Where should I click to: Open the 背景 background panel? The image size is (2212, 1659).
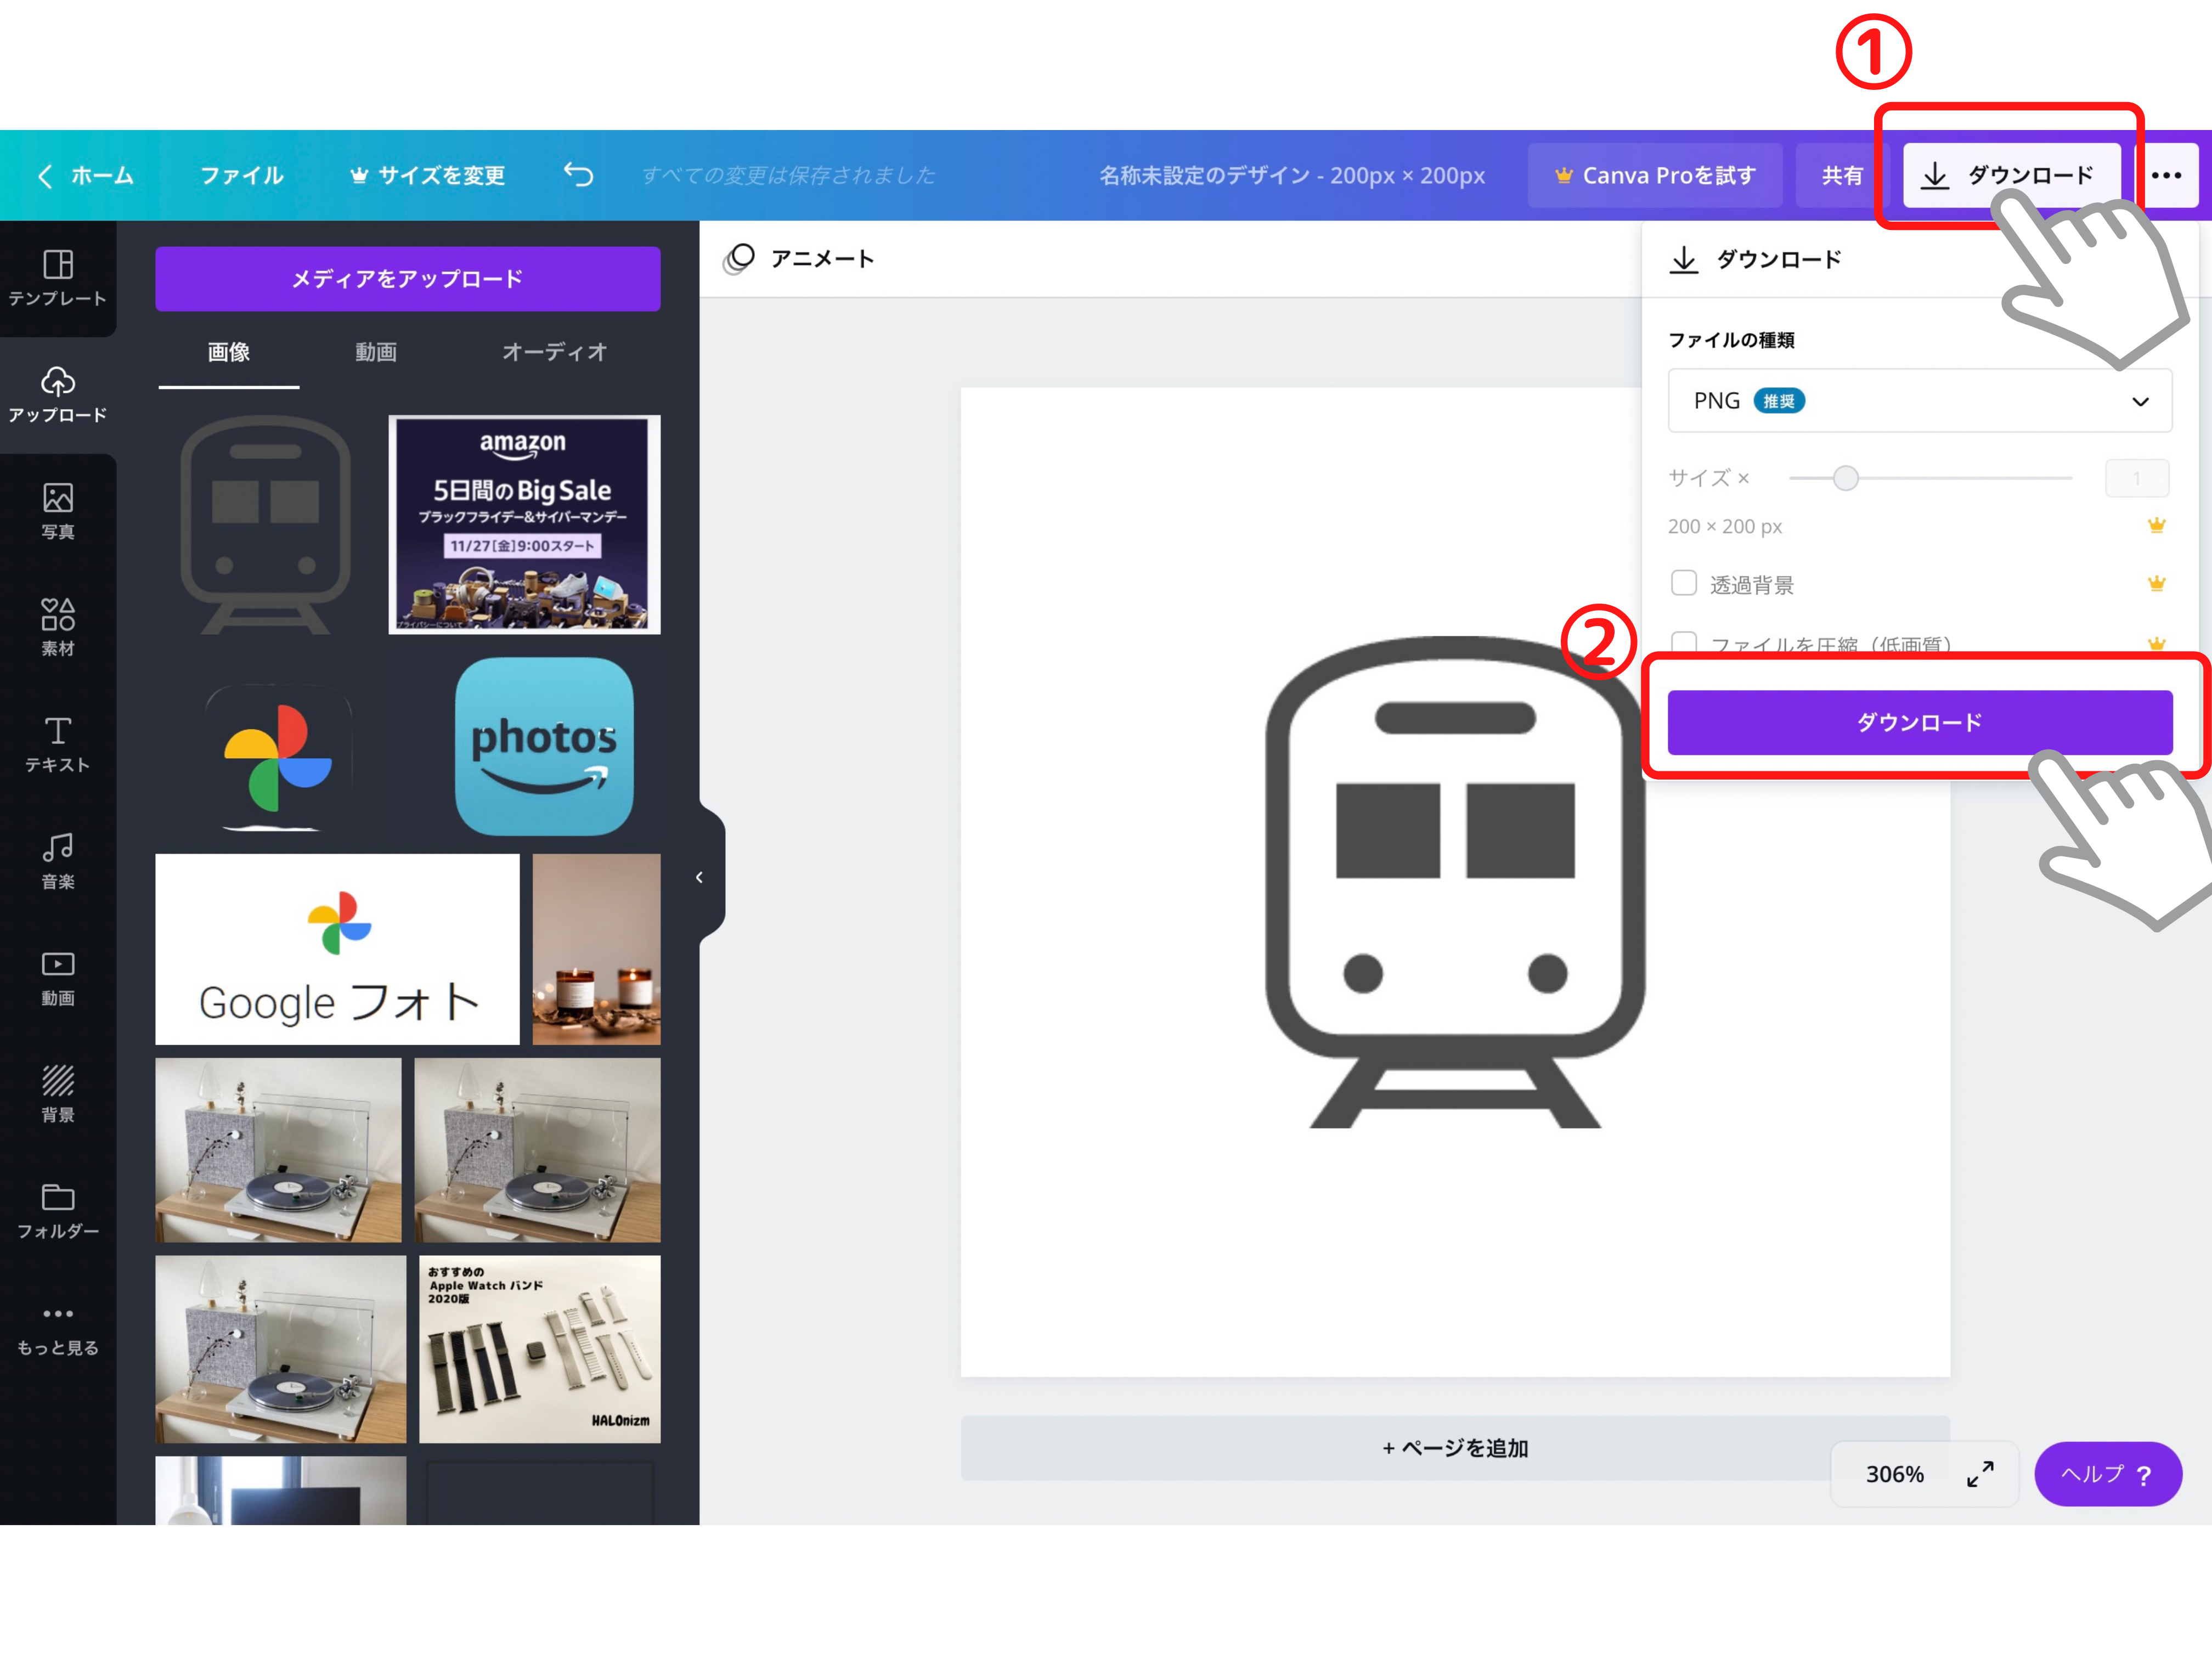[x=58, y=1094]
